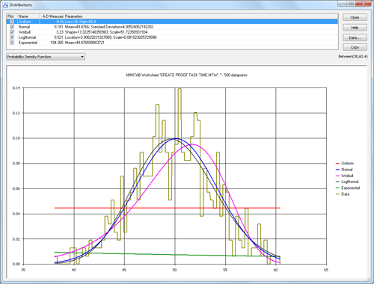Click the y-axis label 0.14
This screenshot has height=284, width=374.
tap(16, 88)
